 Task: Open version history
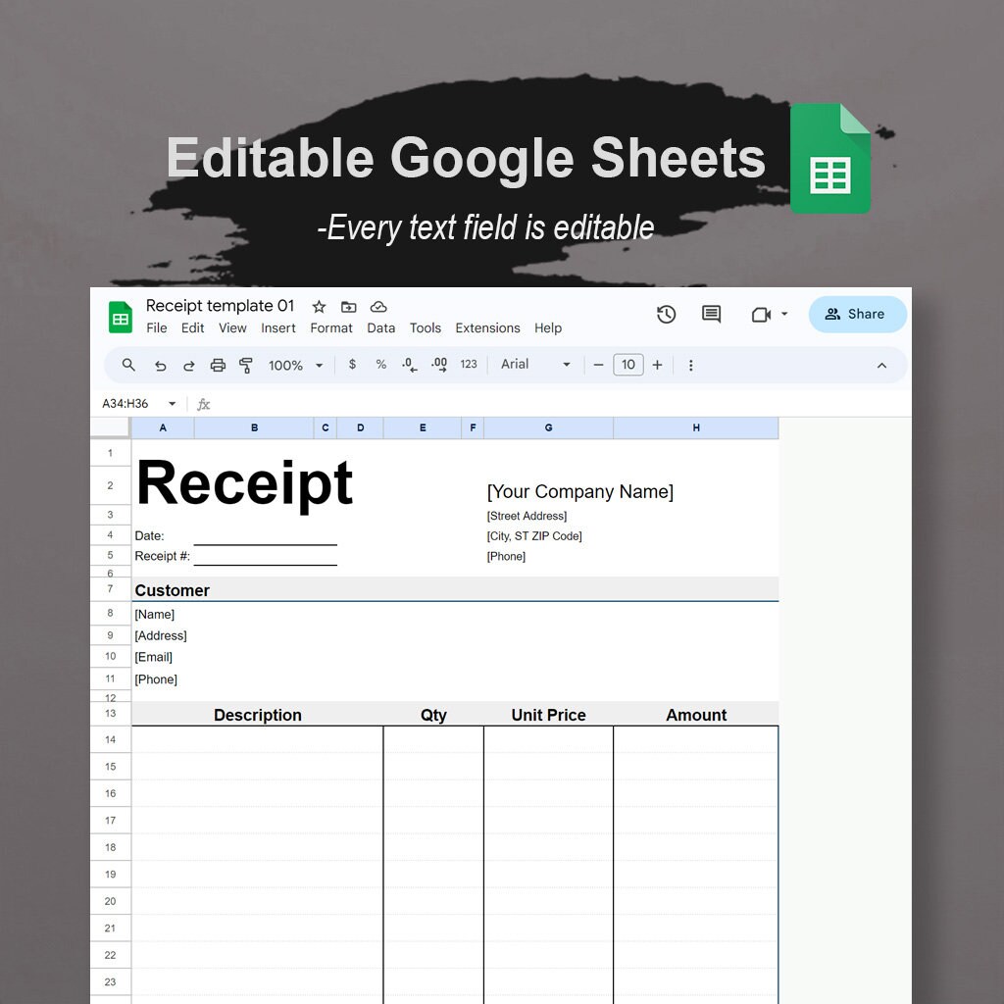tap(665, 314)
